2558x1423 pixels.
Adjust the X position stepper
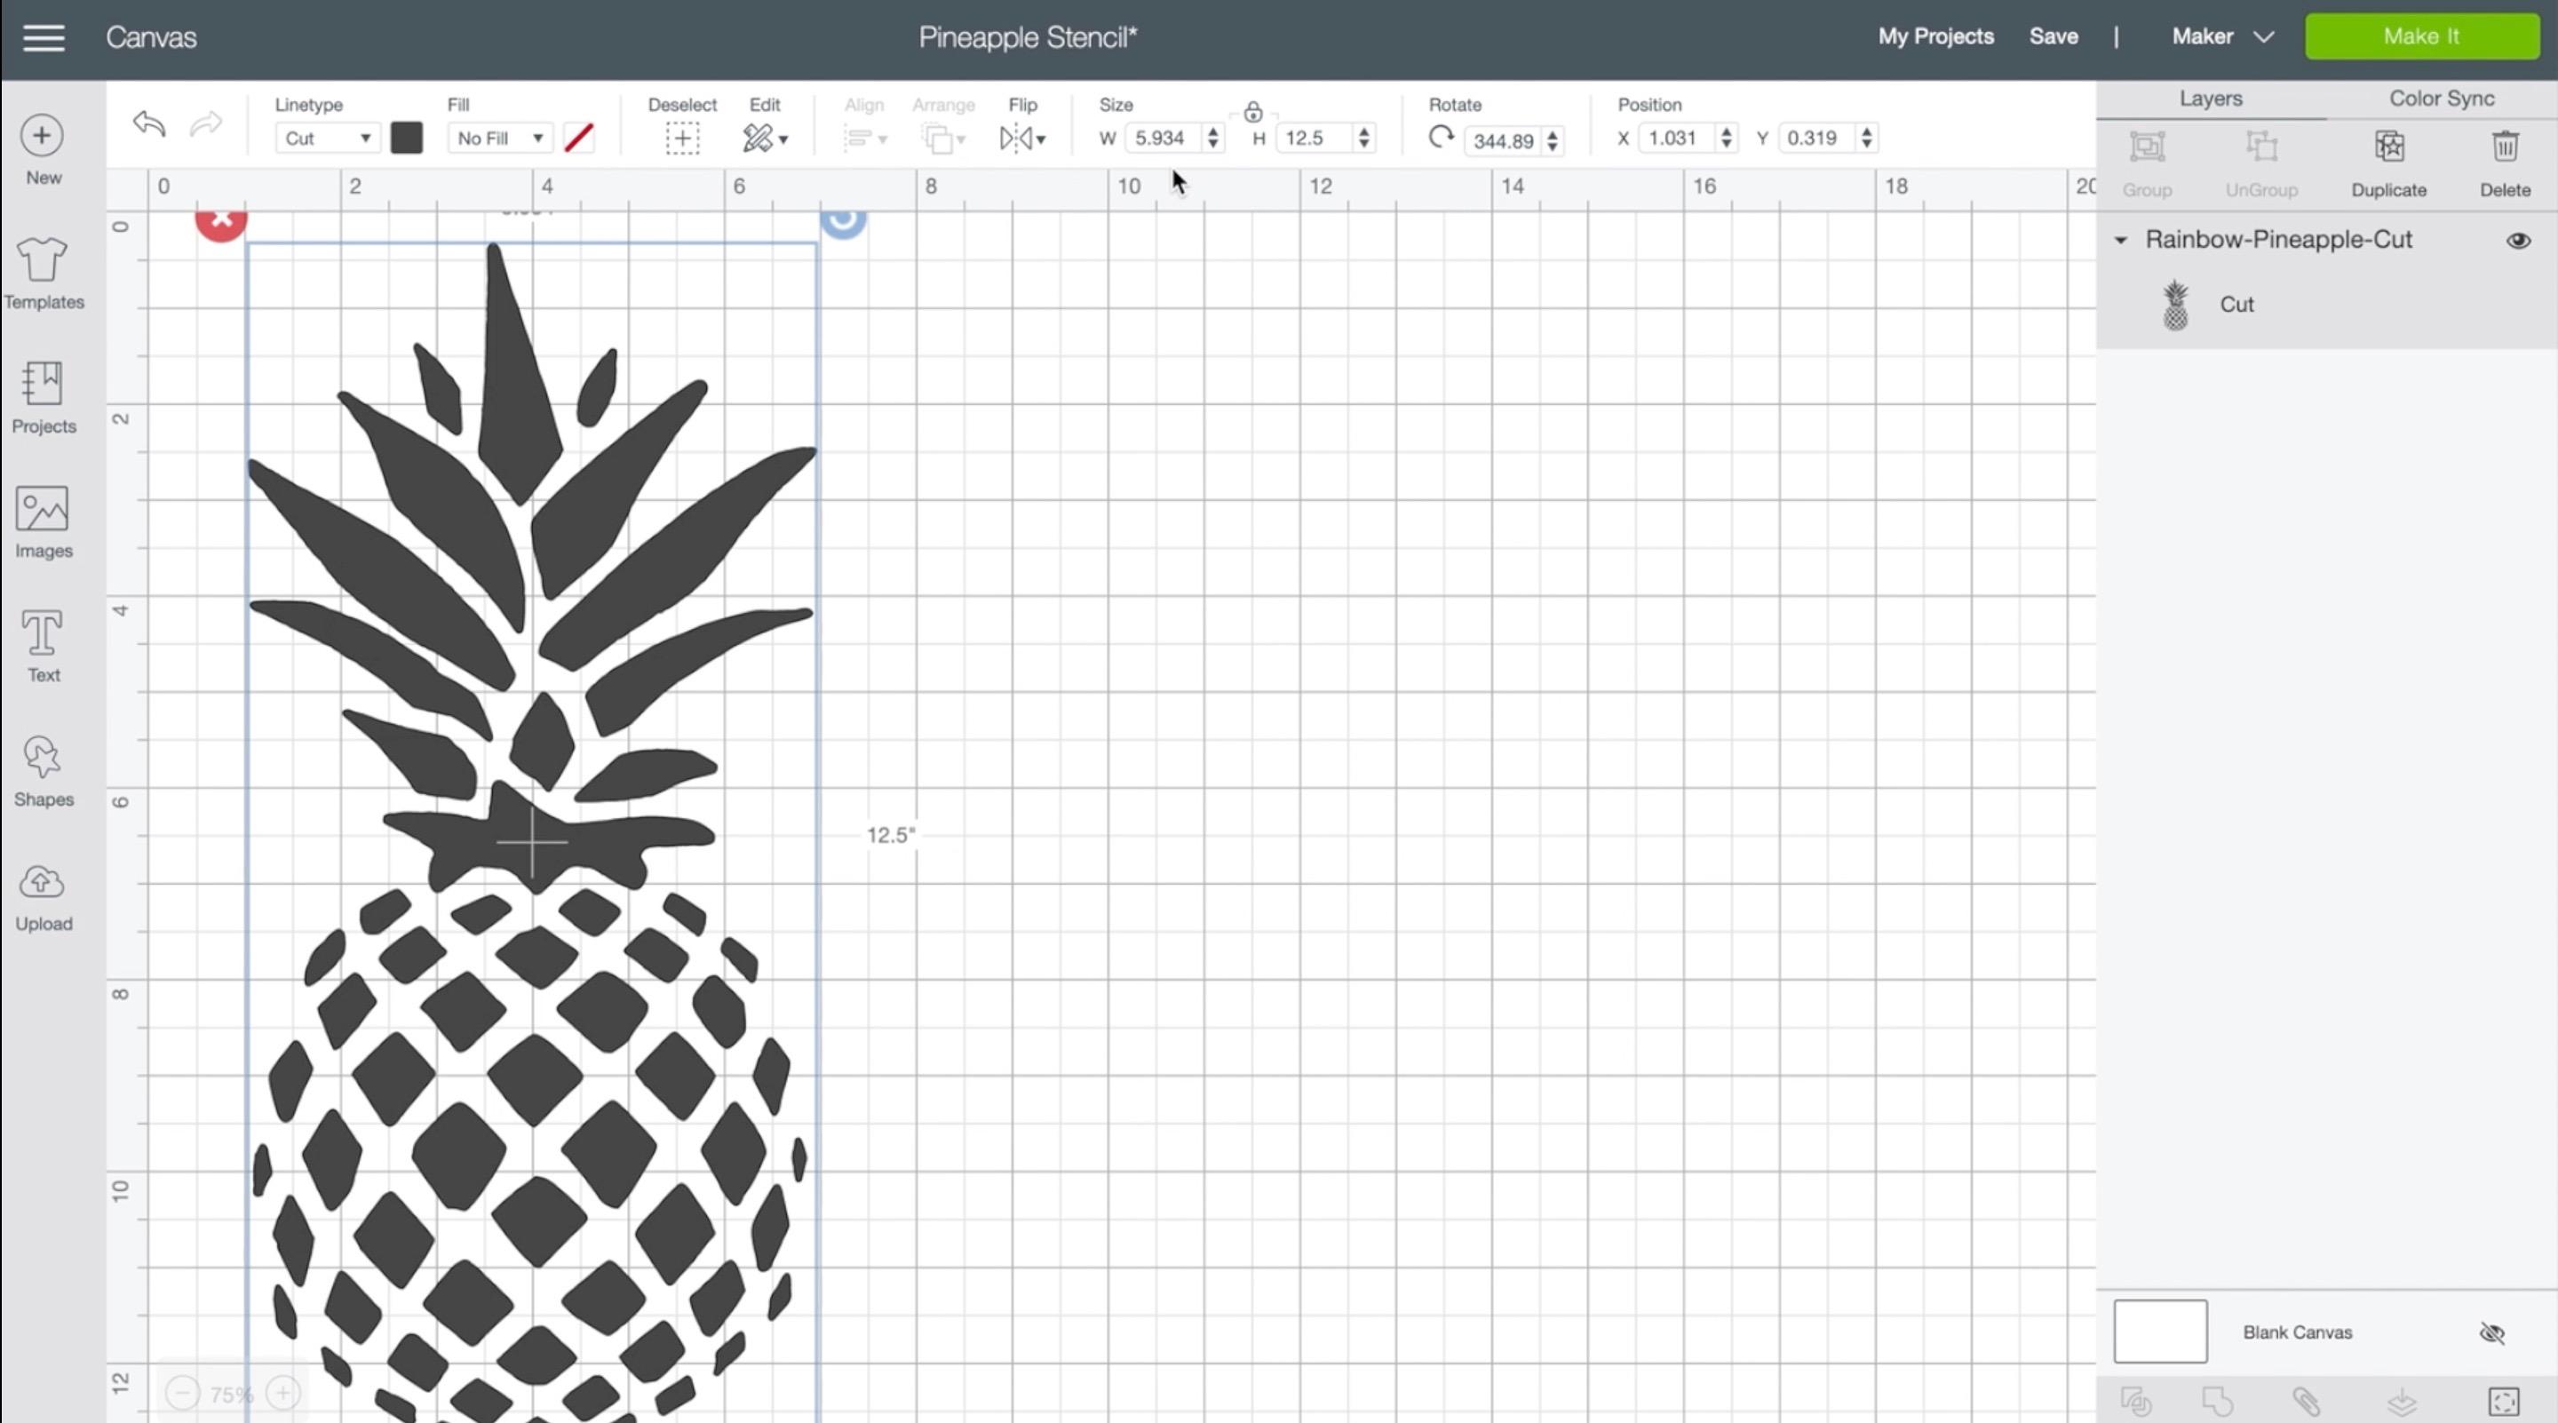[1726, 138]
